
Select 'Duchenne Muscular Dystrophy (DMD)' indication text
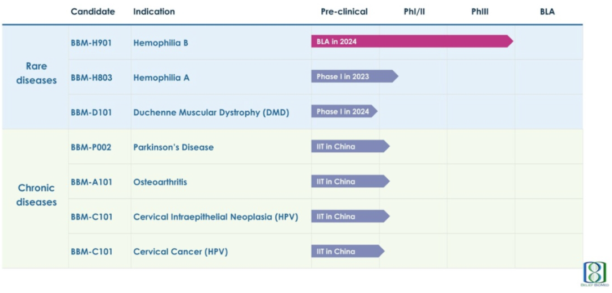(x=211, y=112)
